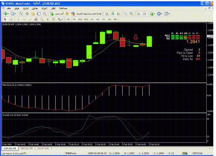Switch to the H1 timeframe
Viewport: 216px width, 156px height.
(x=92, y=19)
